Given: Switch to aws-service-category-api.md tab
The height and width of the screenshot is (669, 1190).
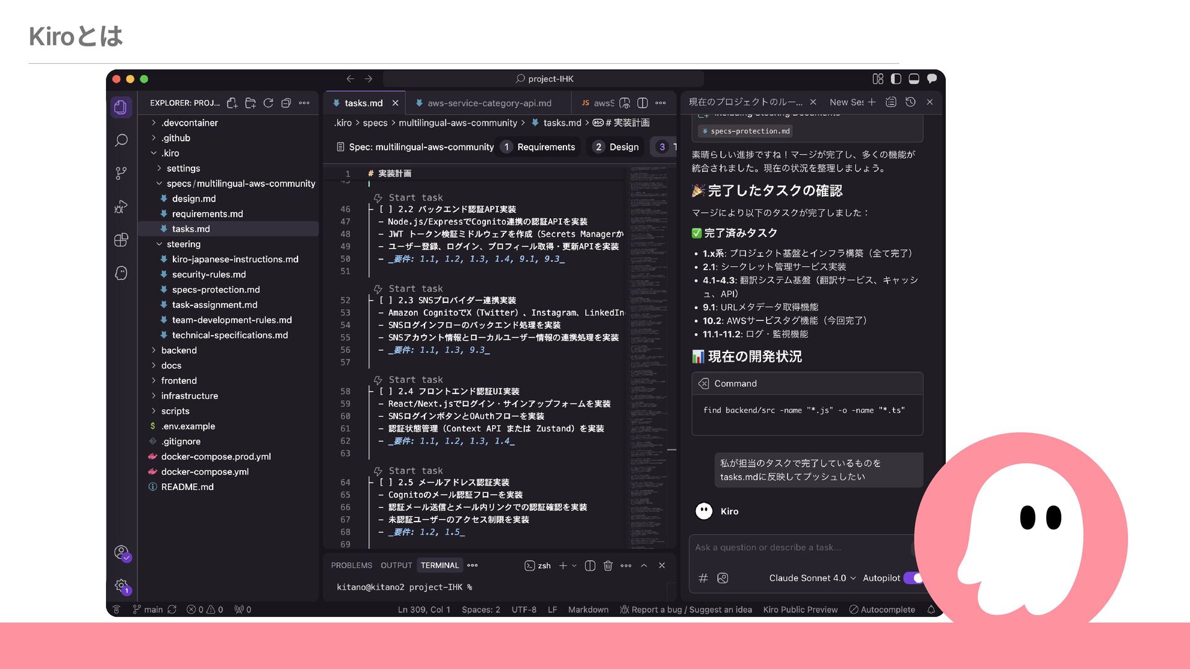Looking at the screenshot, I should pos(488,103).
